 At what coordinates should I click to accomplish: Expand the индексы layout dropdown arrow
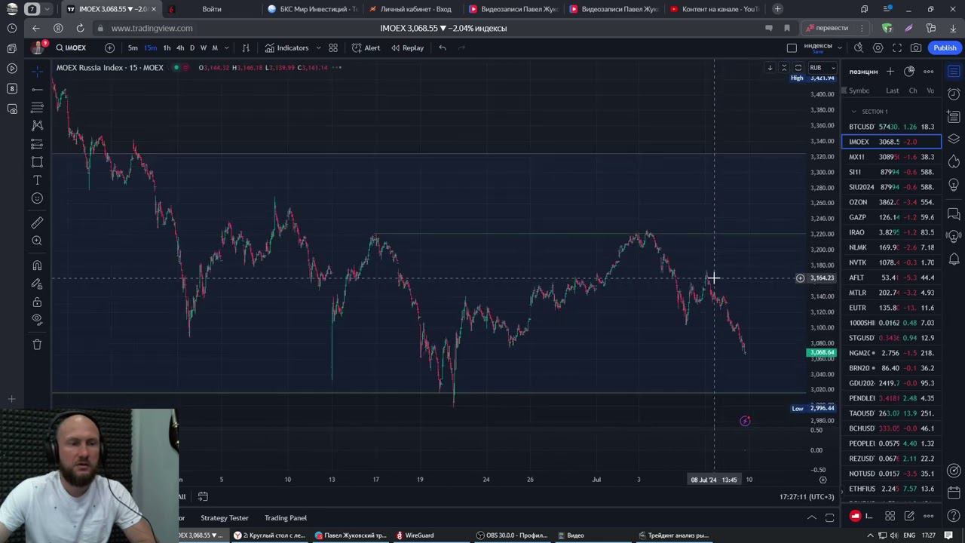[x=839, y=48]
